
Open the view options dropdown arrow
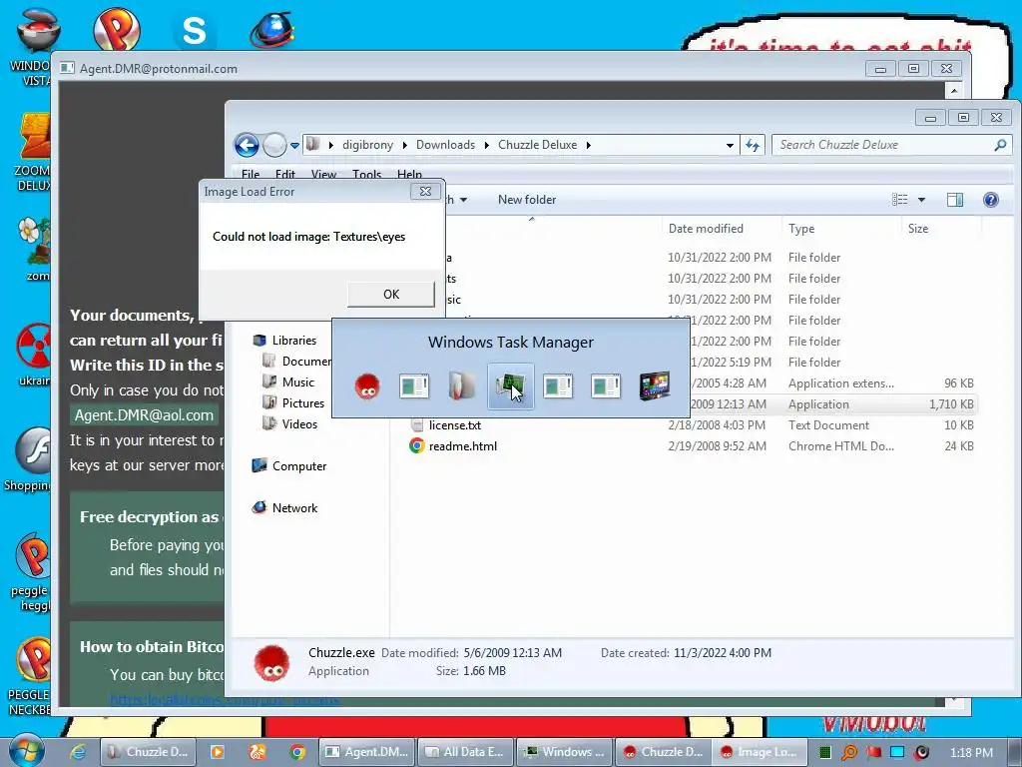pyautogui.click(x=921, y=200)
